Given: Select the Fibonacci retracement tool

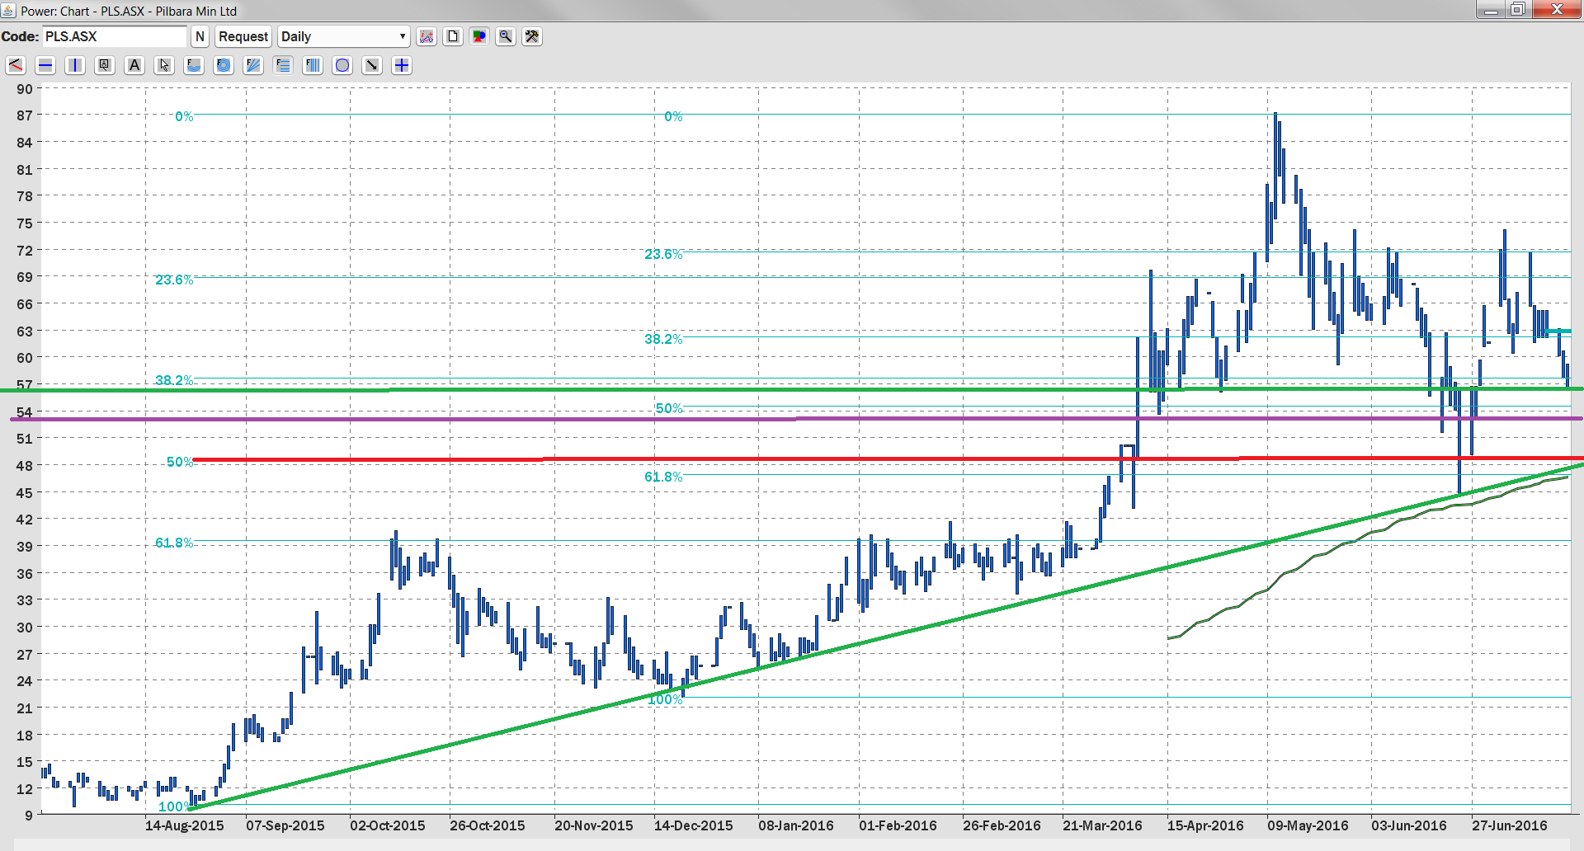Looking at the screenshot, I should (x=283, y=65).
